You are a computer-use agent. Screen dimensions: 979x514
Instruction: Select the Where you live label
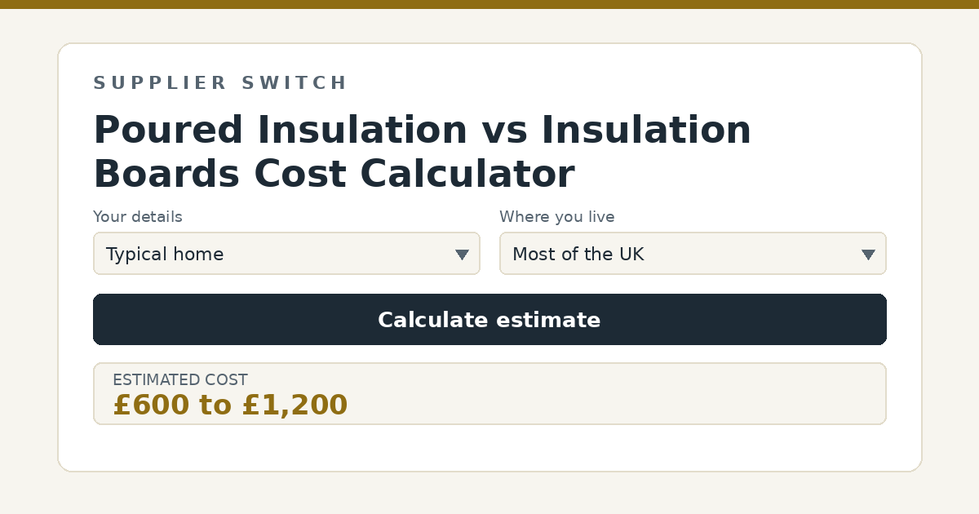(x=557, y=217)
